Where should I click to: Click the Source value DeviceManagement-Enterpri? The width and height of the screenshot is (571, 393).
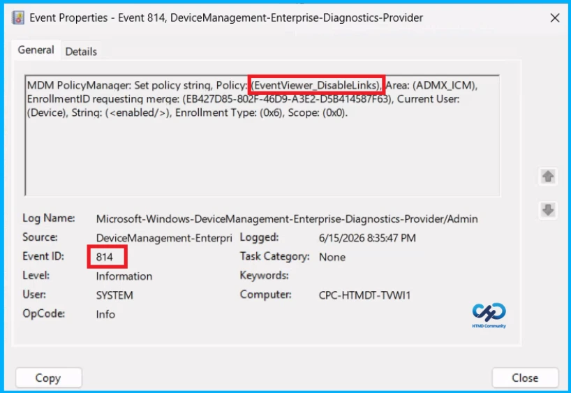(x=164, y=238)
